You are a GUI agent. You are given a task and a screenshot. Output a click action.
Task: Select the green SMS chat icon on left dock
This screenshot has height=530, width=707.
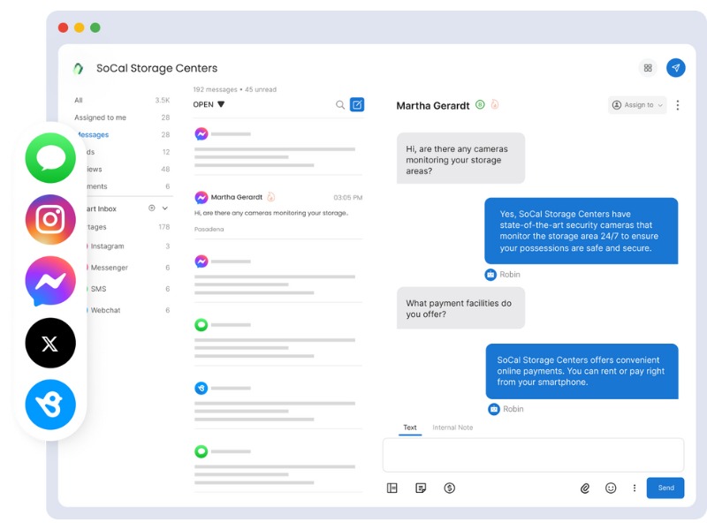coord(50,156)
